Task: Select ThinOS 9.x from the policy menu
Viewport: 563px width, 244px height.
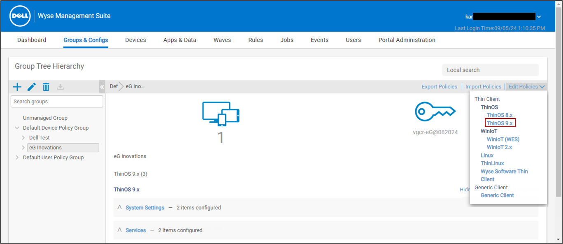Action: 500,123
